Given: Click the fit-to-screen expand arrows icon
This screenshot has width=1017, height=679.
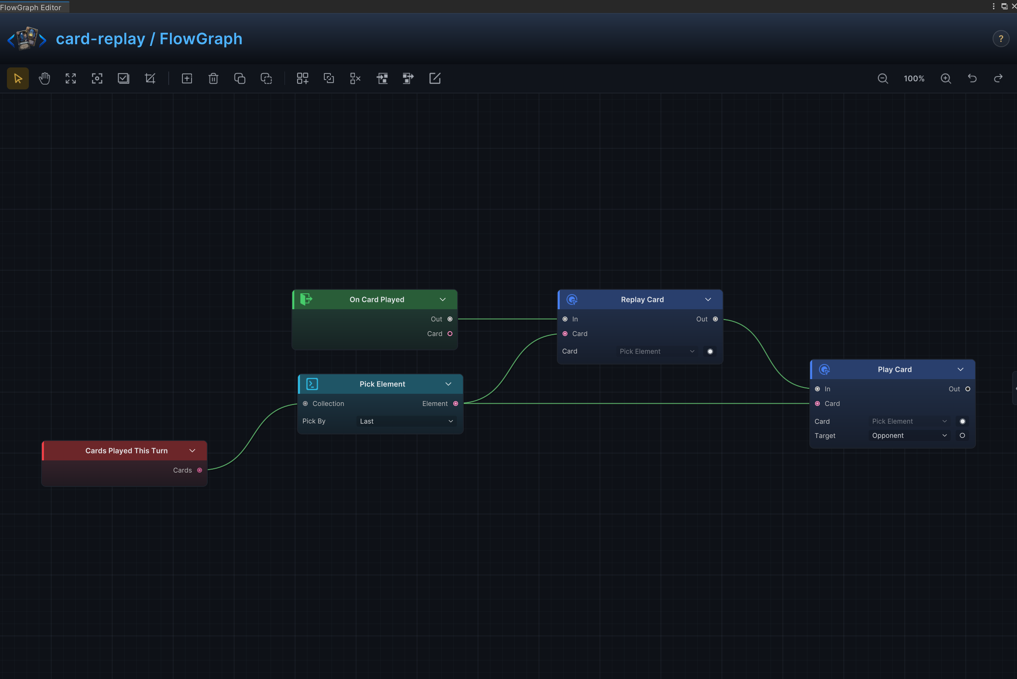Looking at the screenshot, I should pos(71,78).
